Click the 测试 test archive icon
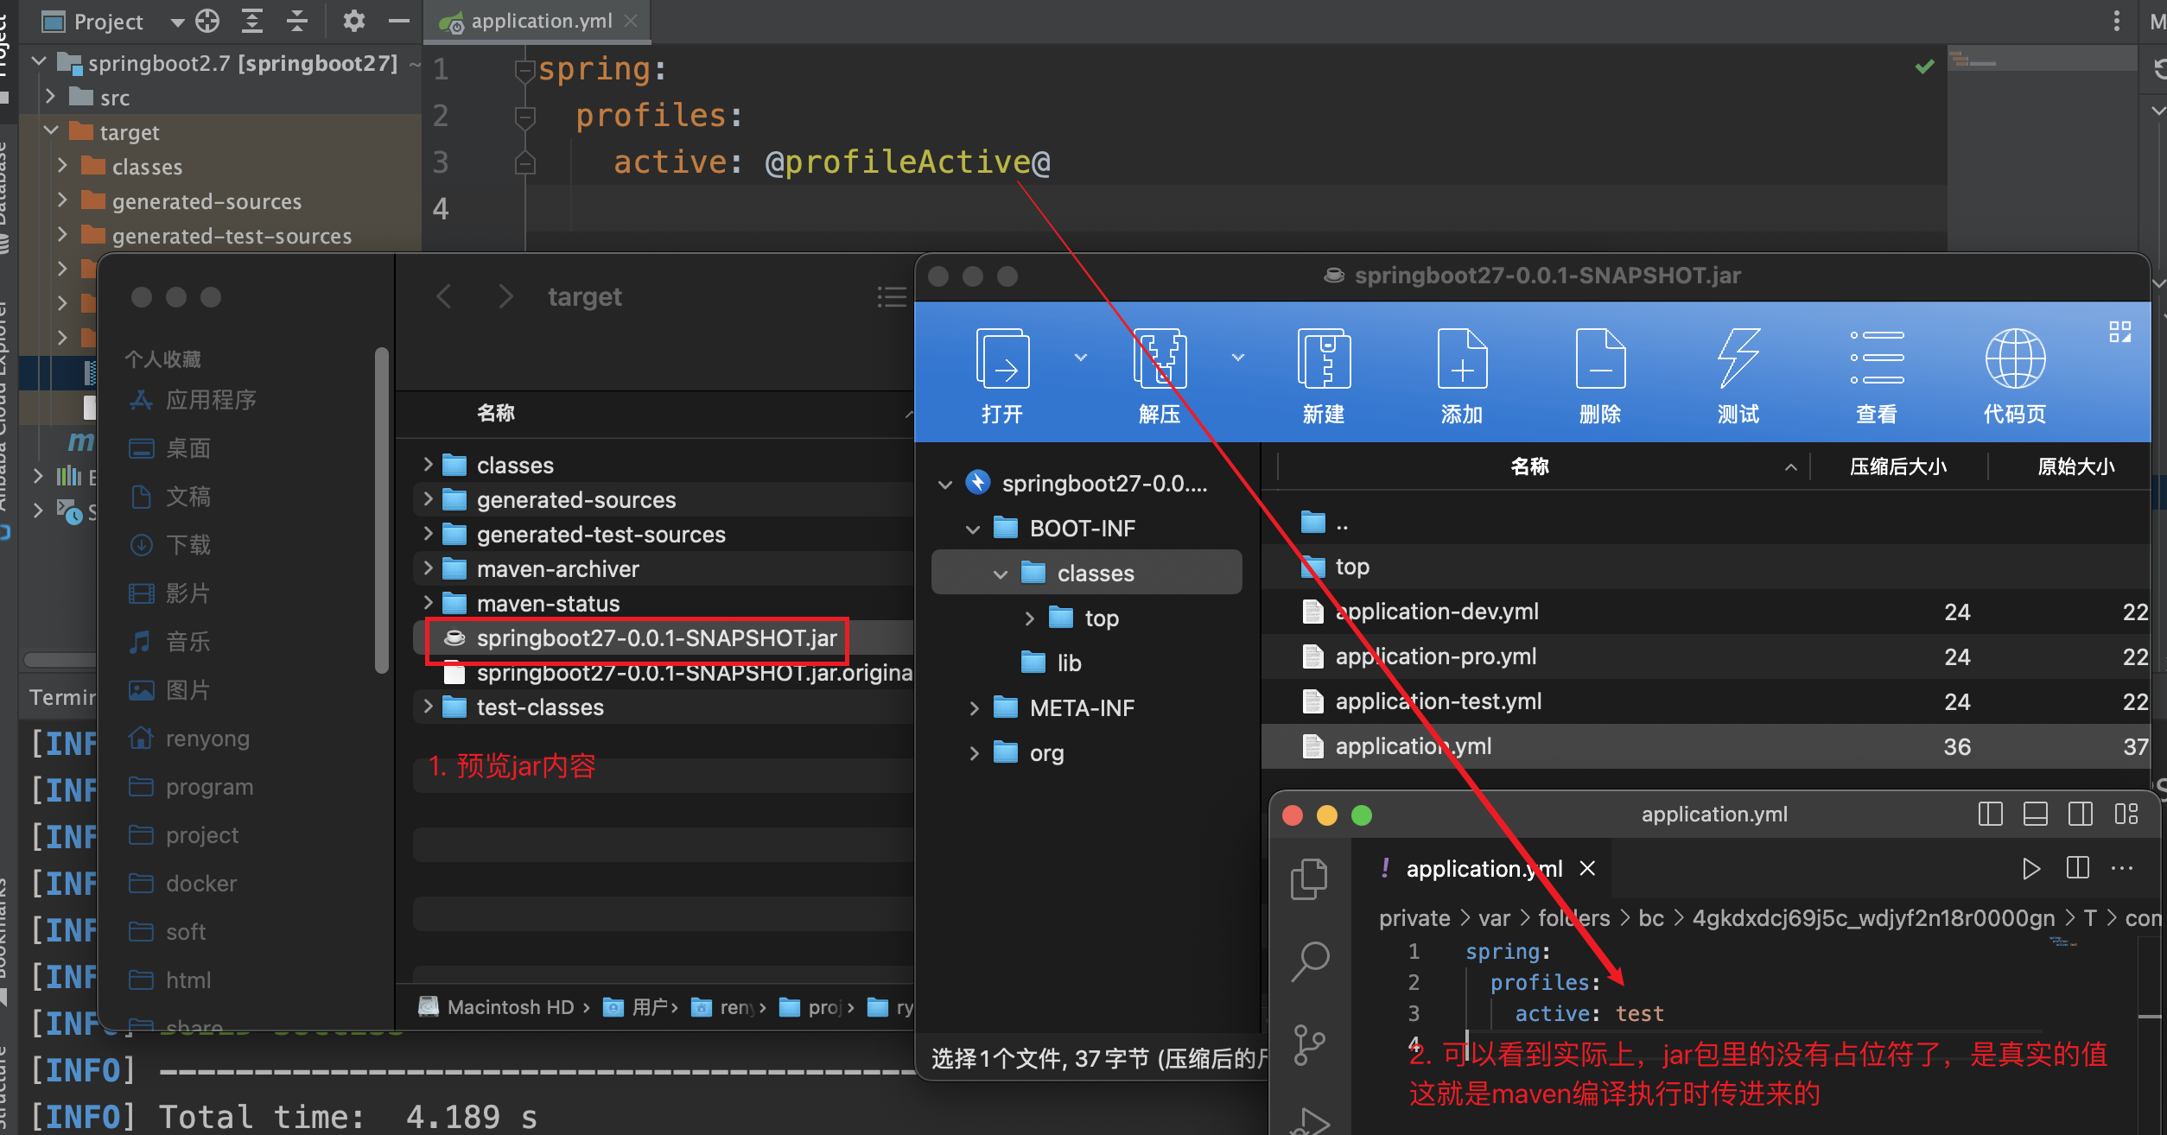Viewport: 2167px width, 1135px height. (1738, 359)
